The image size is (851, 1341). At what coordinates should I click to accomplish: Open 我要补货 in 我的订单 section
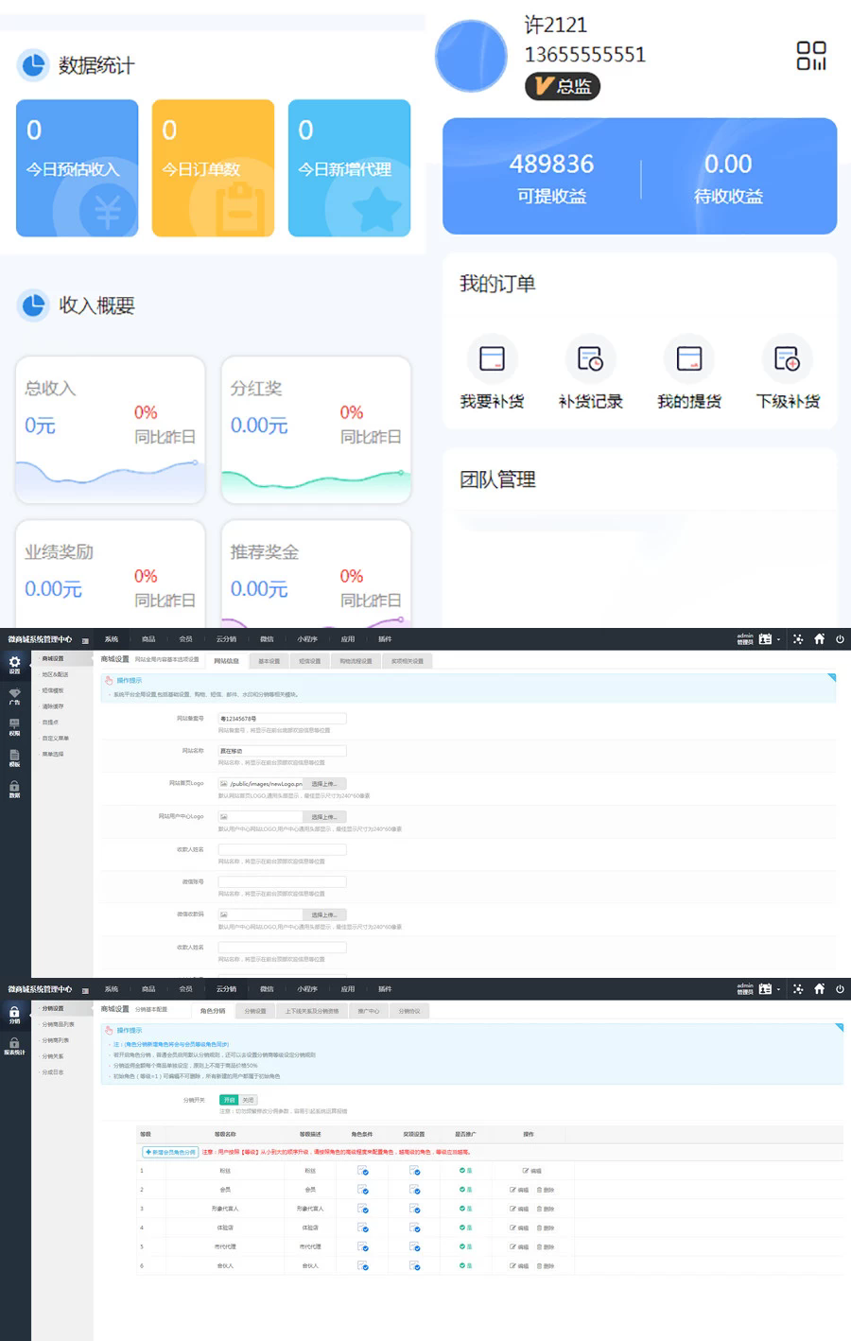pyautogui.click(x=492, y=359)
